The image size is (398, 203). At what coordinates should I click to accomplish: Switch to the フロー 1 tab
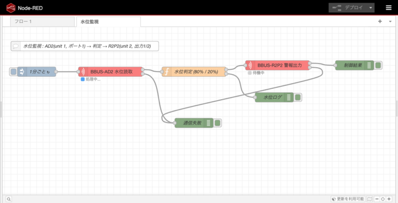click(x=42, y=22)
